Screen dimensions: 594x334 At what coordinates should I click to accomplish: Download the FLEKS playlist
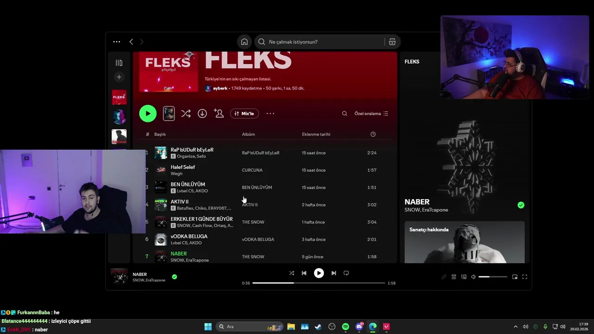point(202,114)
